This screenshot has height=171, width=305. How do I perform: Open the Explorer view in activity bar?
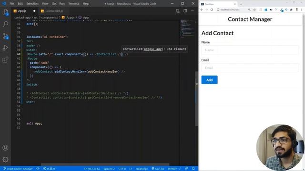pyautogui.click(x=5, y=13)
